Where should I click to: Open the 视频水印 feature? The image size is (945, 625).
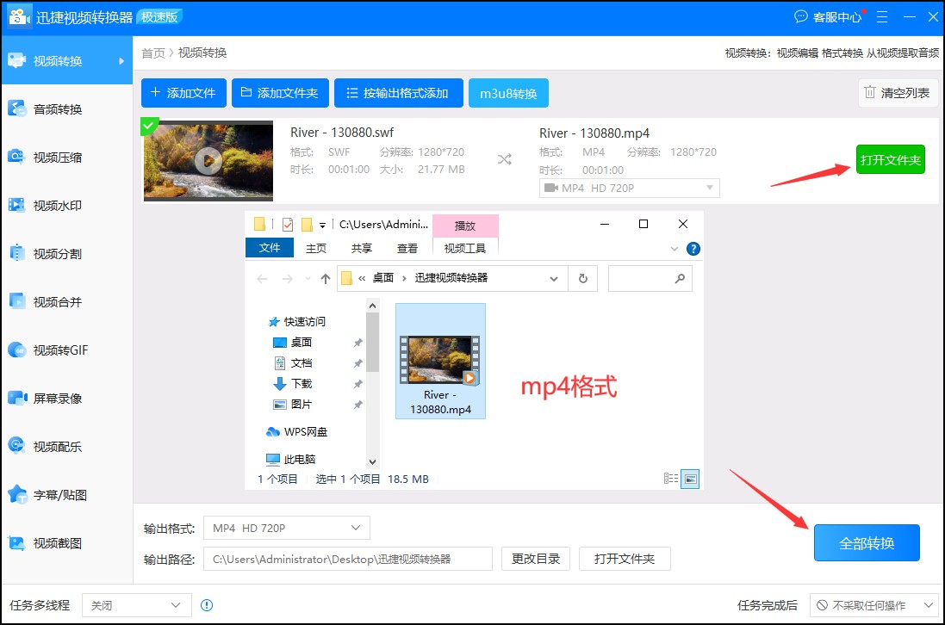(57, 205)
